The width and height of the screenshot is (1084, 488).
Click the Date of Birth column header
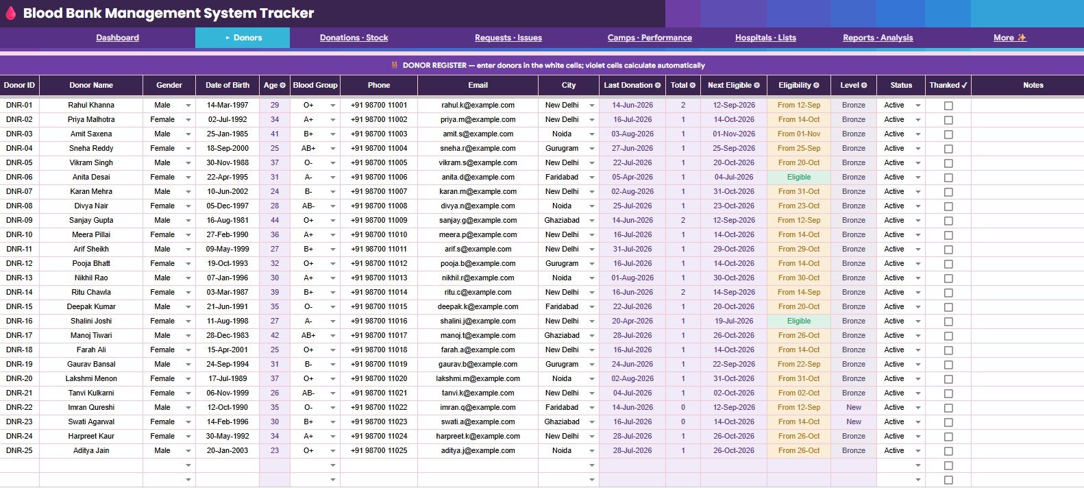[x=227, y=85]
